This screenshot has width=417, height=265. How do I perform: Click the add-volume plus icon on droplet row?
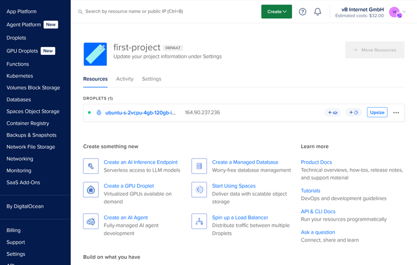pyautogui.click(x=333, y=113)
